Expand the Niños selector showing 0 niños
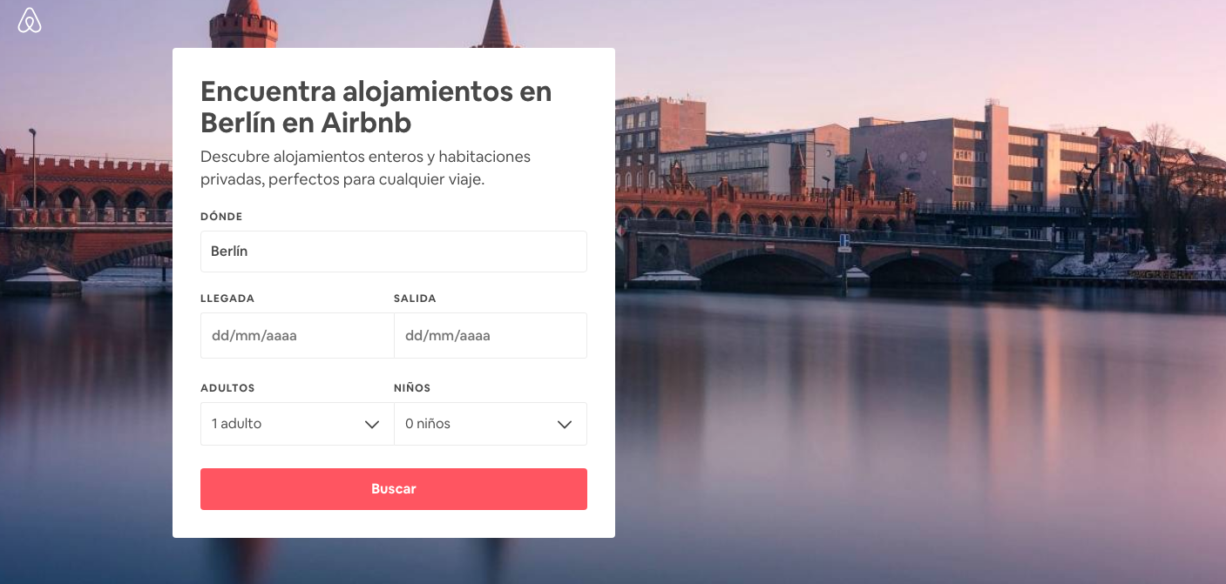The width and height of the screenshot is (1226, 584). tap(491, 424)
